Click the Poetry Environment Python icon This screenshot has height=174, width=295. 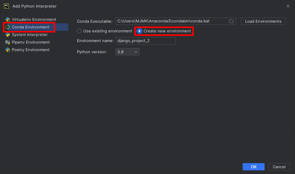(8, 50)
